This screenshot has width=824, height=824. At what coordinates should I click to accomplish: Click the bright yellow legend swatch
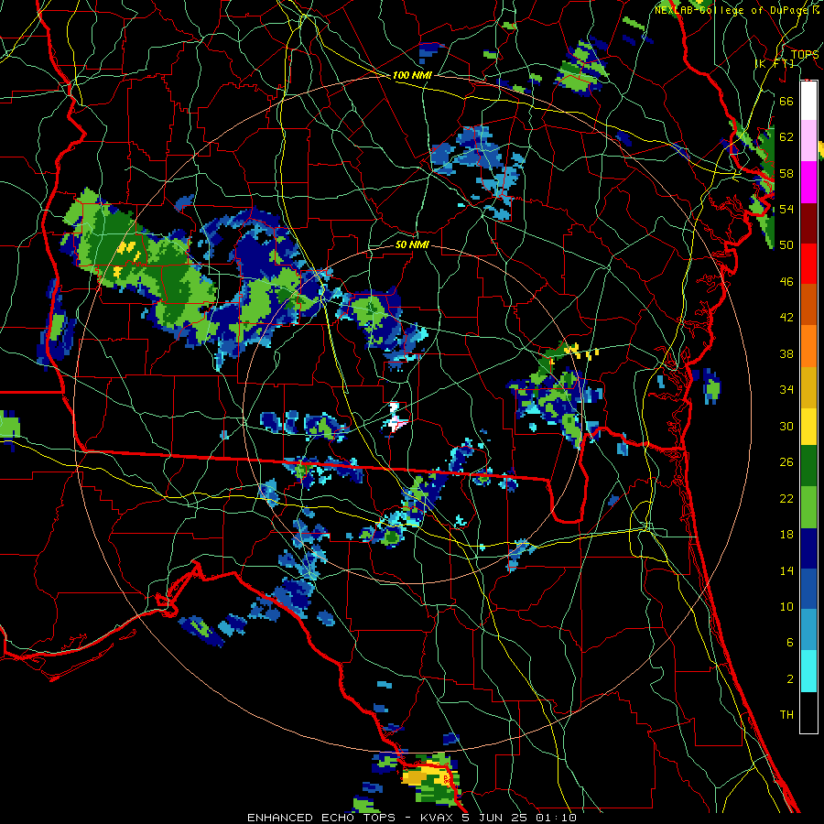[808, 427]
